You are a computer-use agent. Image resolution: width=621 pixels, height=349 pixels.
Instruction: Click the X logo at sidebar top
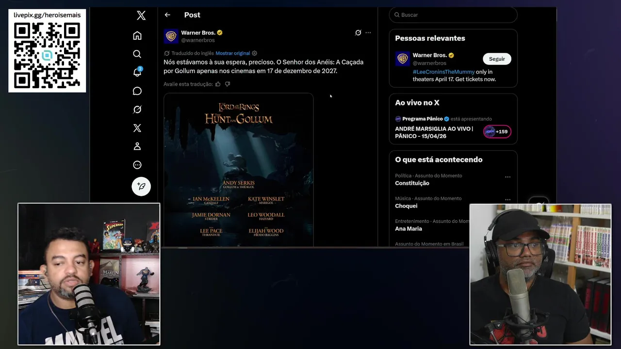tap(141, 16)
